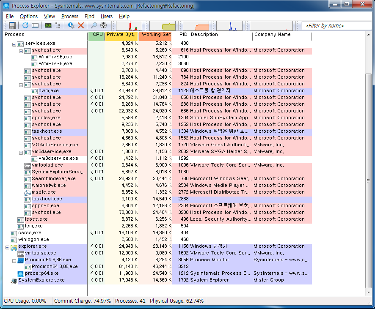Collapse the svchost.exe node with PID 616
The width and height of the screenshot is (375, 309).
(21, 51)
